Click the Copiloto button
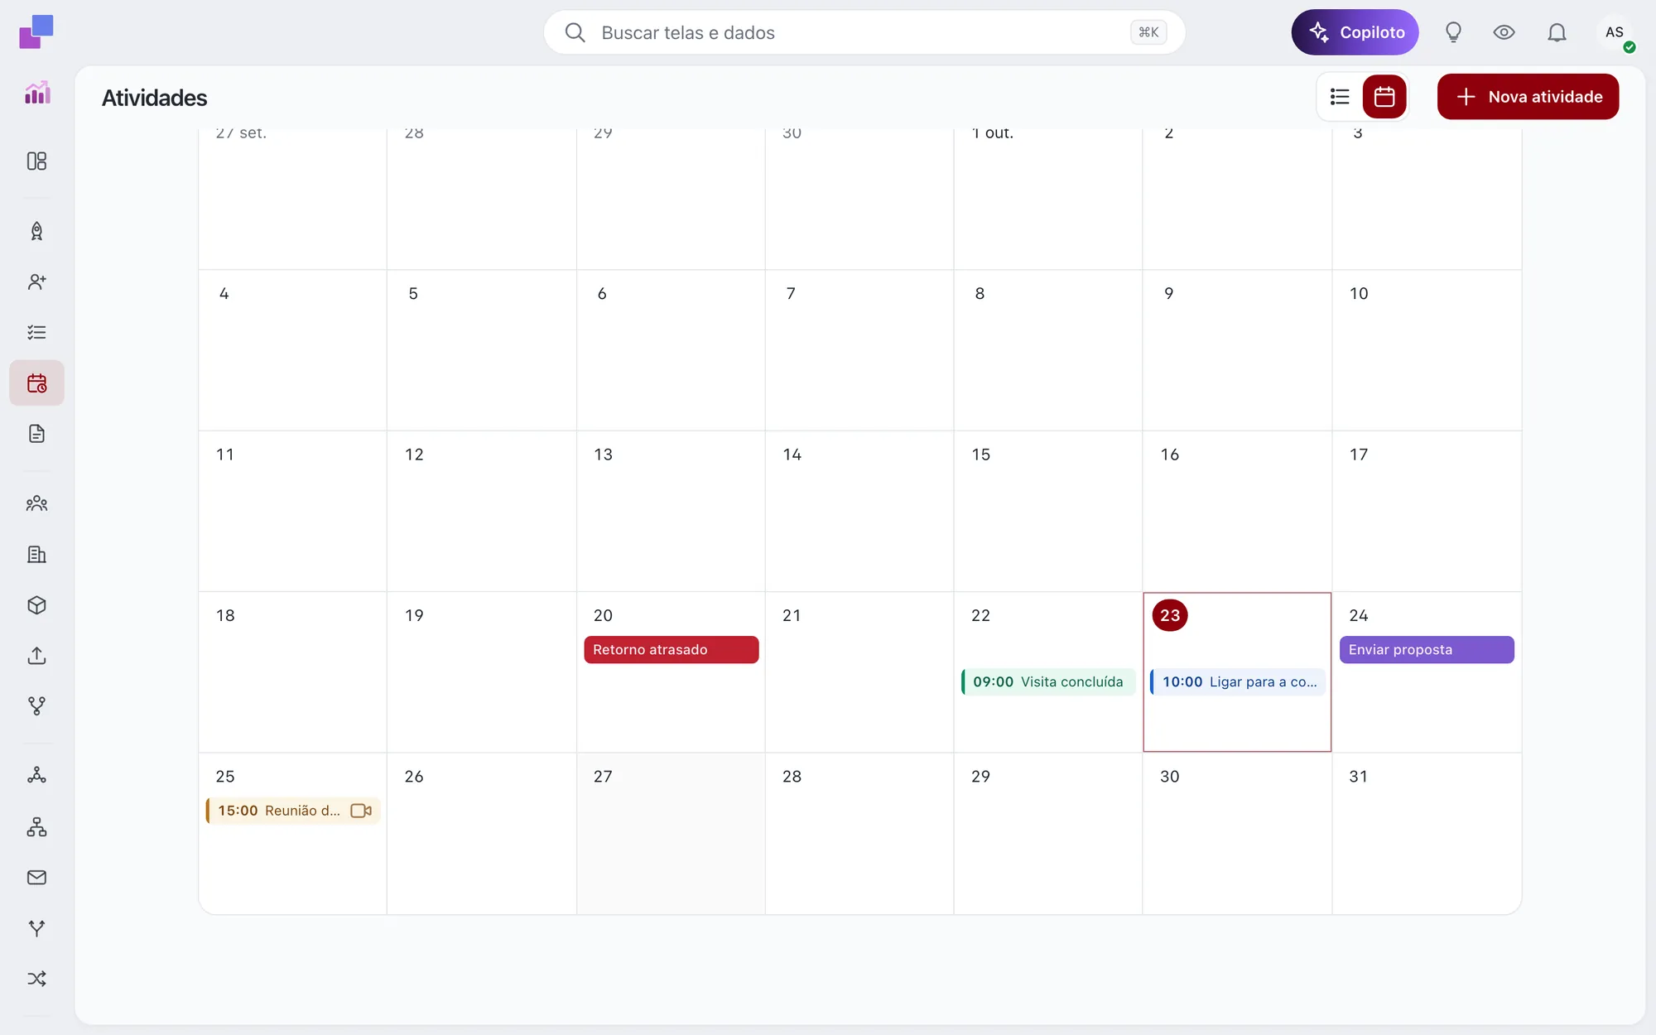1656x1035 pixels. (1355, 32)
